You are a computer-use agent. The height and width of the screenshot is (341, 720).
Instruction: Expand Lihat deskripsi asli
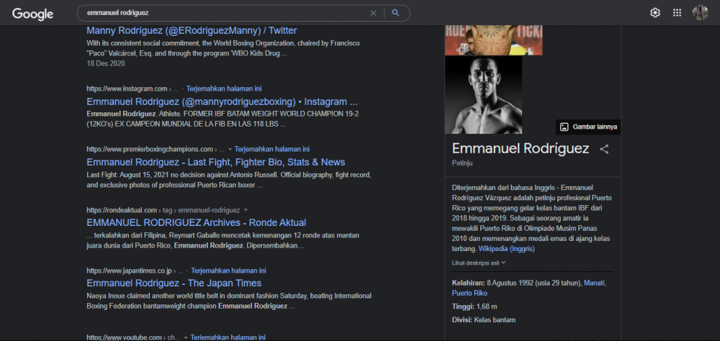coord(479,263)
